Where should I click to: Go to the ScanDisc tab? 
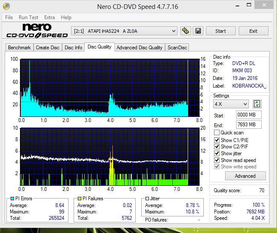point(177,48)
